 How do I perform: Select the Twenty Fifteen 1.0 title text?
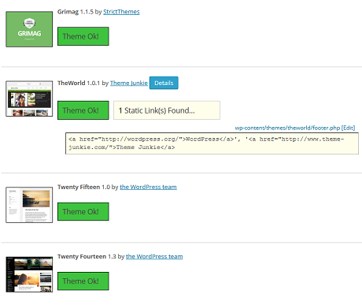tap(83, 187)
